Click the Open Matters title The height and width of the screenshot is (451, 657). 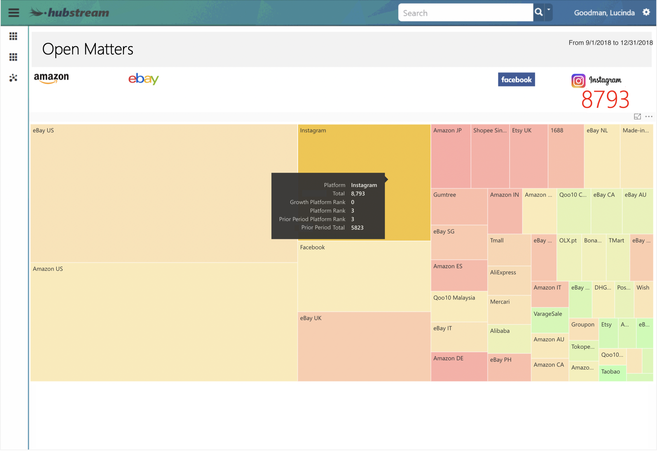[88, 49]
